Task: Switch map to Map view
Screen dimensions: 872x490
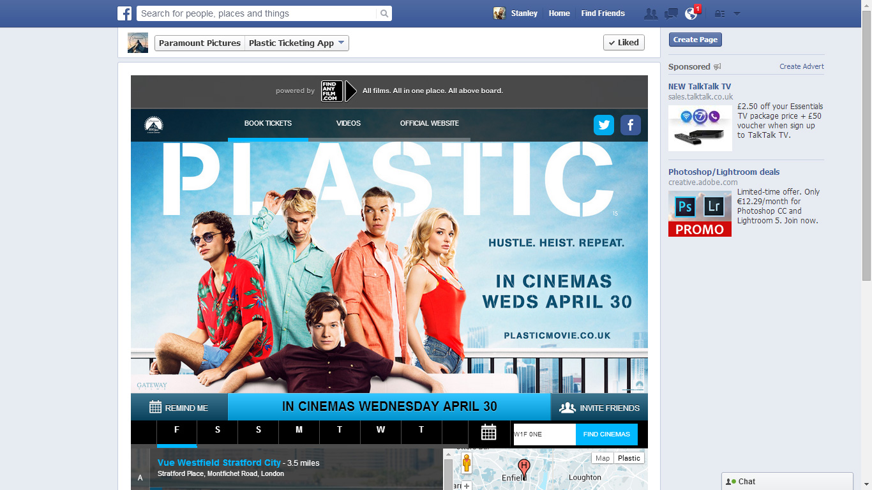Action: tap(603, 458)
